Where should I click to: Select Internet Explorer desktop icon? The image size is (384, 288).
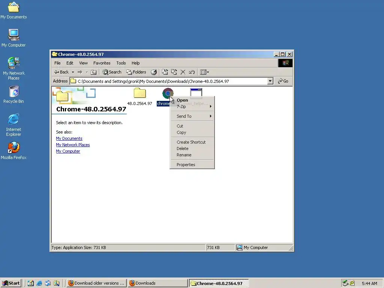[13, 125]
